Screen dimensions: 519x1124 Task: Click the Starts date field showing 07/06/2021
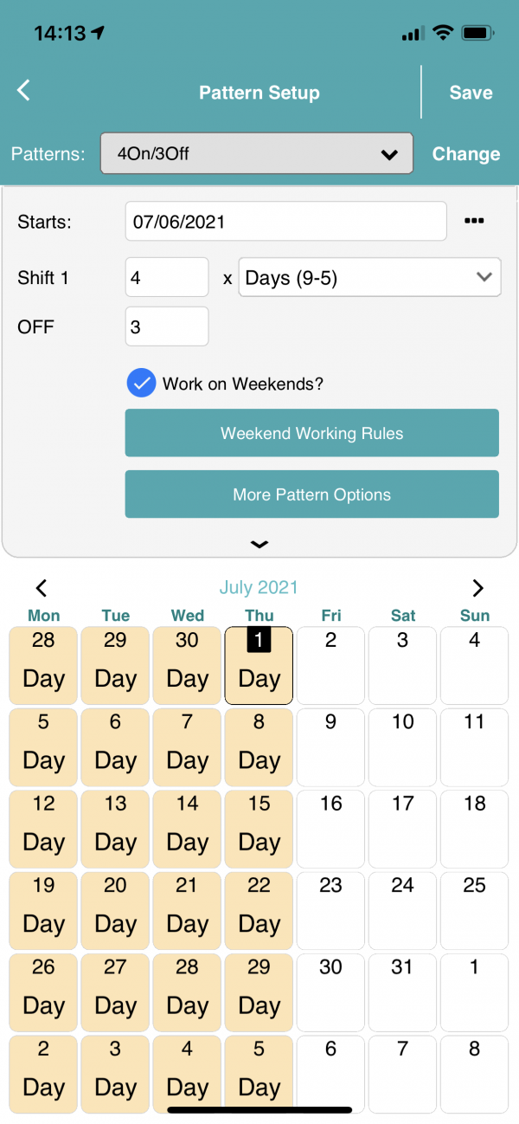tap(285, 221)
